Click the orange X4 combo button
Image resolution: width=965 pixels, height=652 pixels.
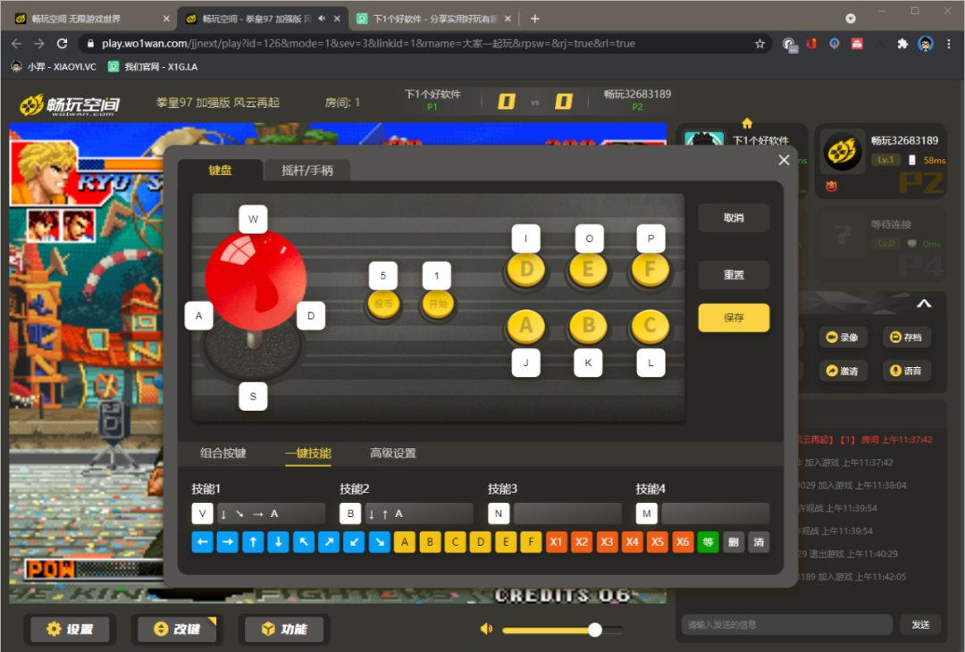coord(632,542)
